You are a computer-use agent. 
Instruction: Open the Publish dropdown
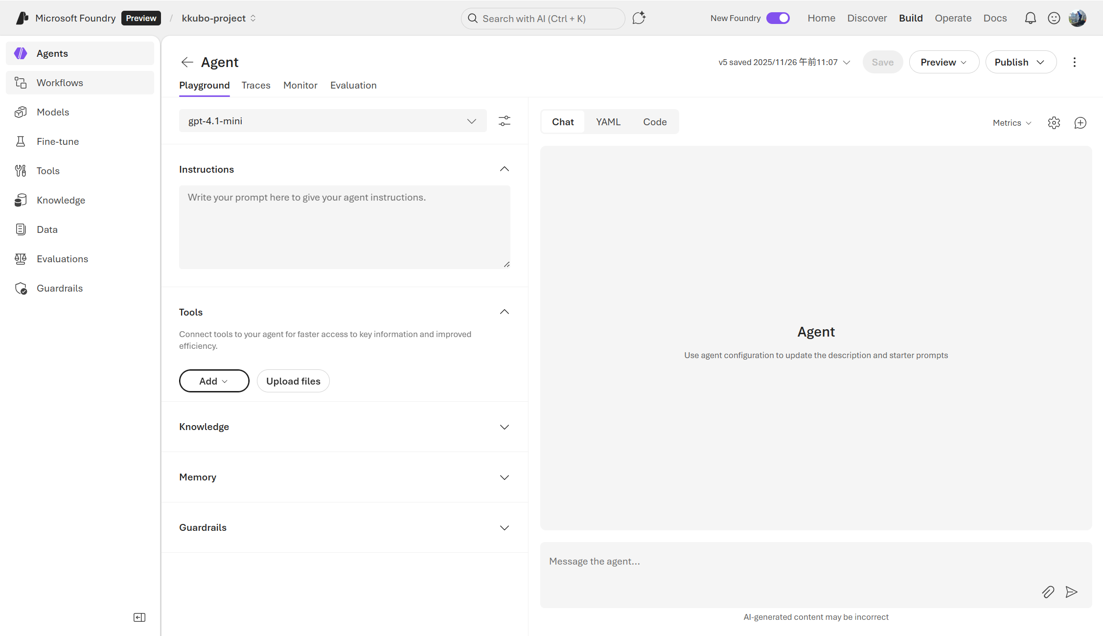(1020, 62)
